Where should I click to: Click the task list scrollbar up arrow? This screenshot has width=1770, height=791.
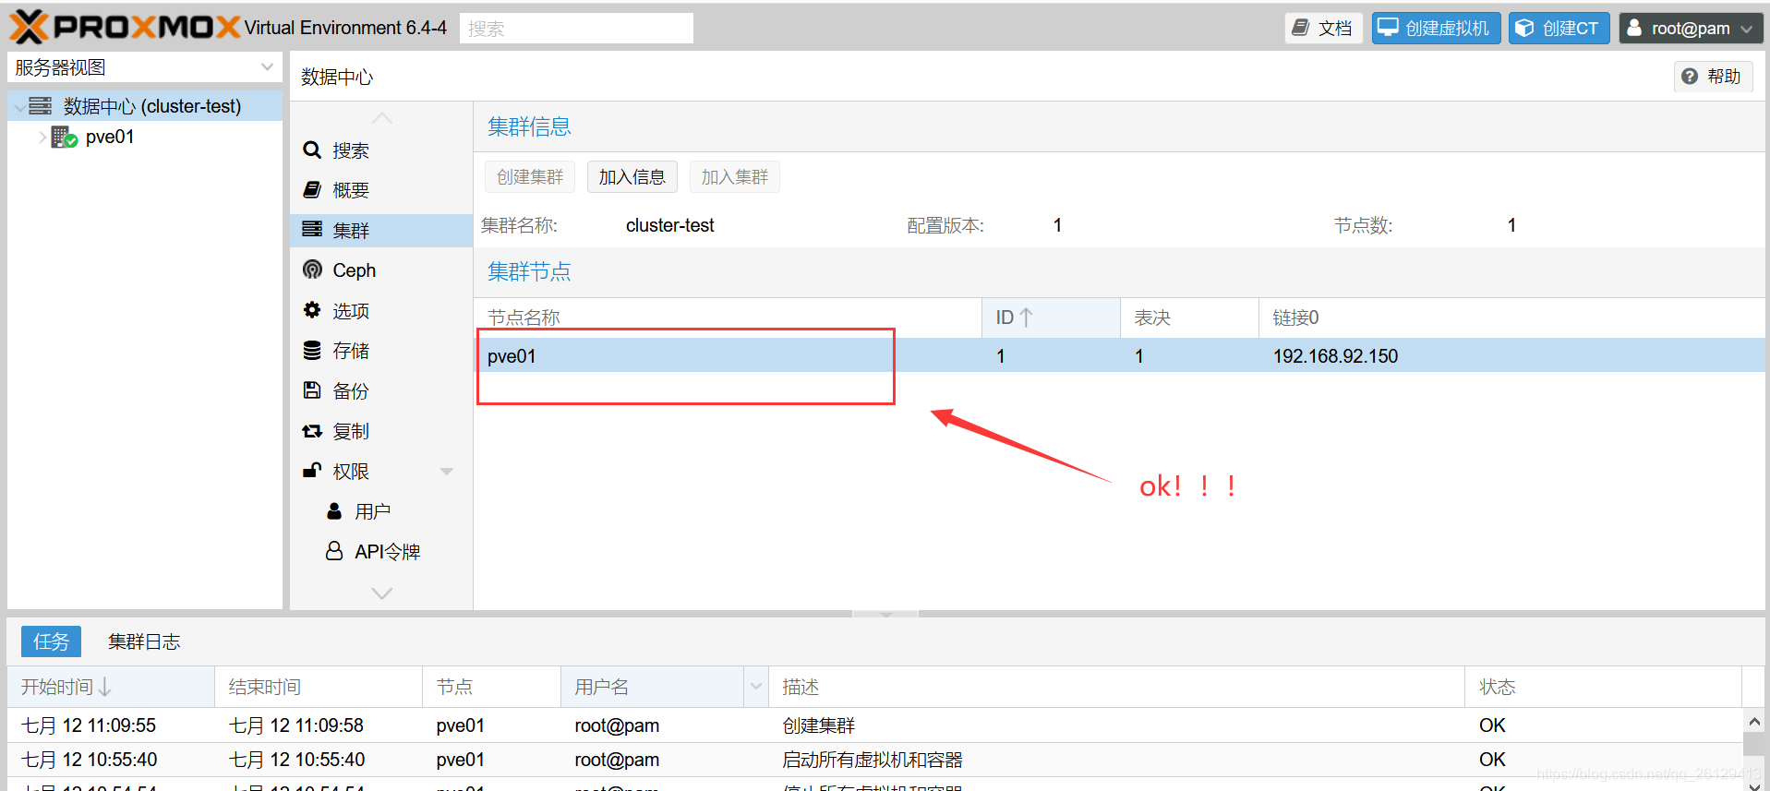coord(1754,722)
